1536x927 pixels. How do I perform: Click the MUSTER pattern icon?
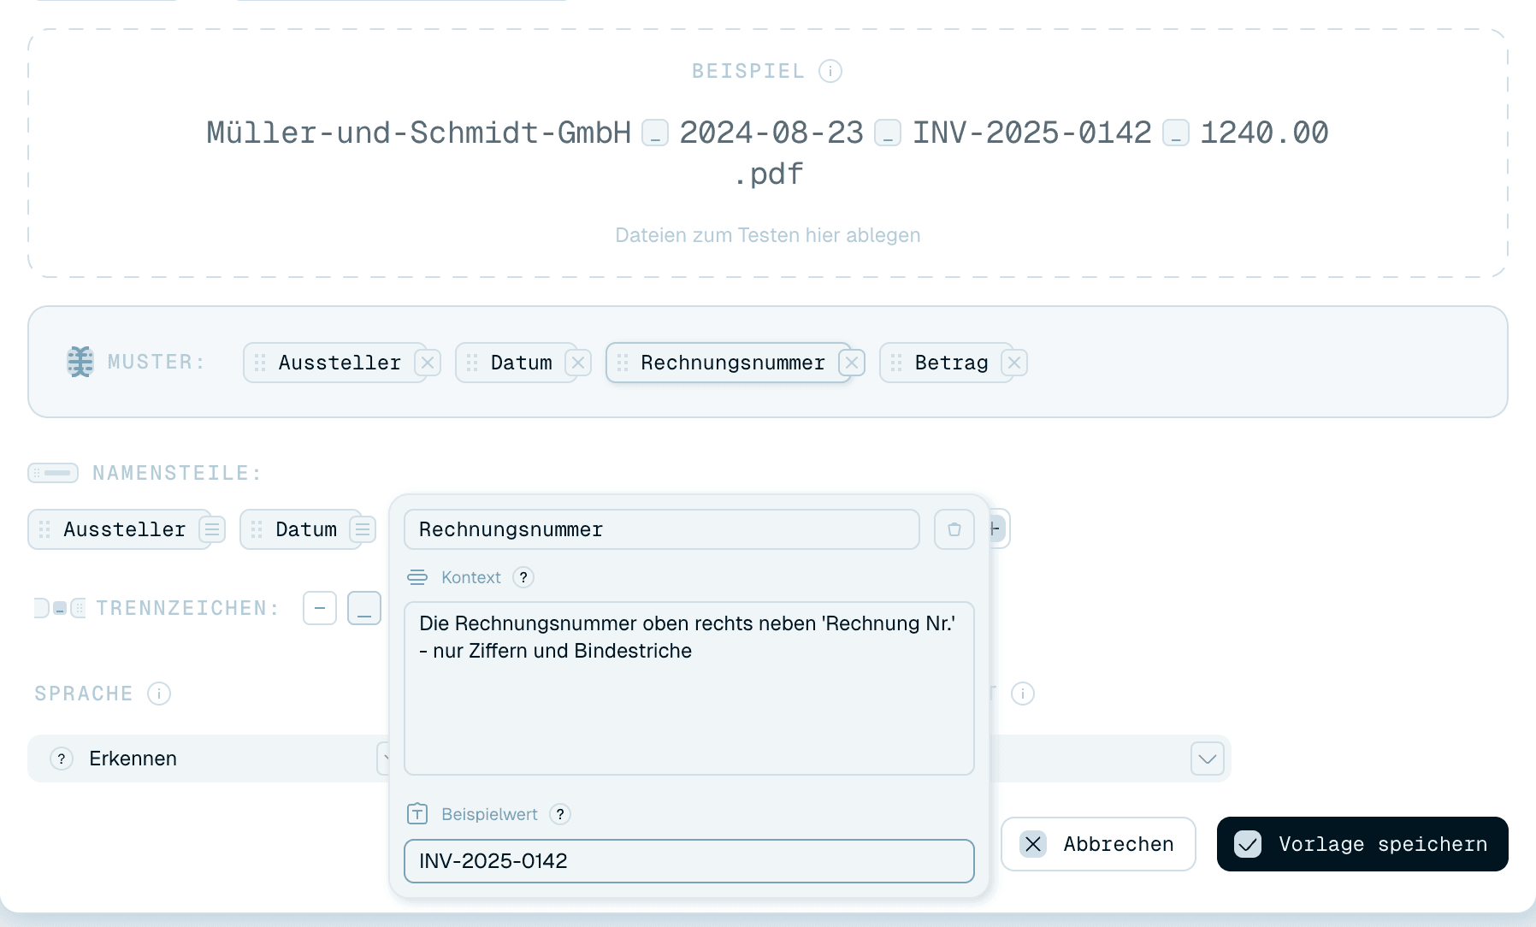[80, 362]
